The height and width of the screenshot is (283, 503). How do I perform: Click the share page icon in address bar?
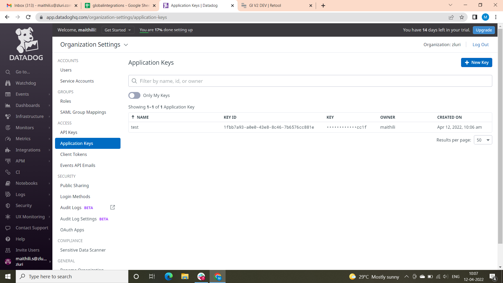(x=451, y=17)
